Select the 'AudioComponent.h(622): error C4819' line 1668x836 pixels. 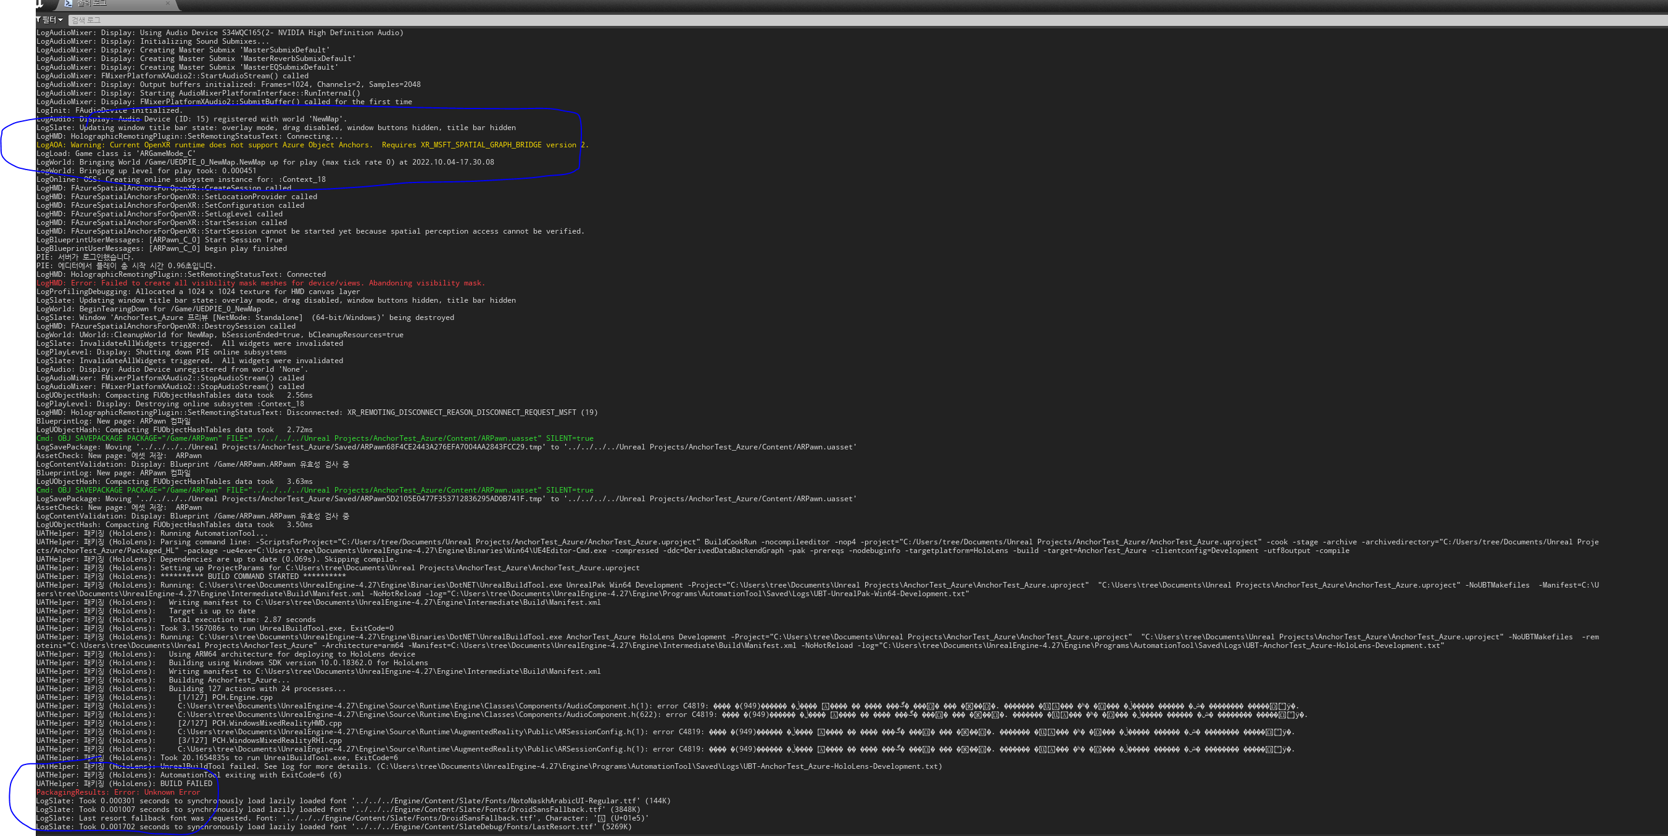(x=672, y=715)
